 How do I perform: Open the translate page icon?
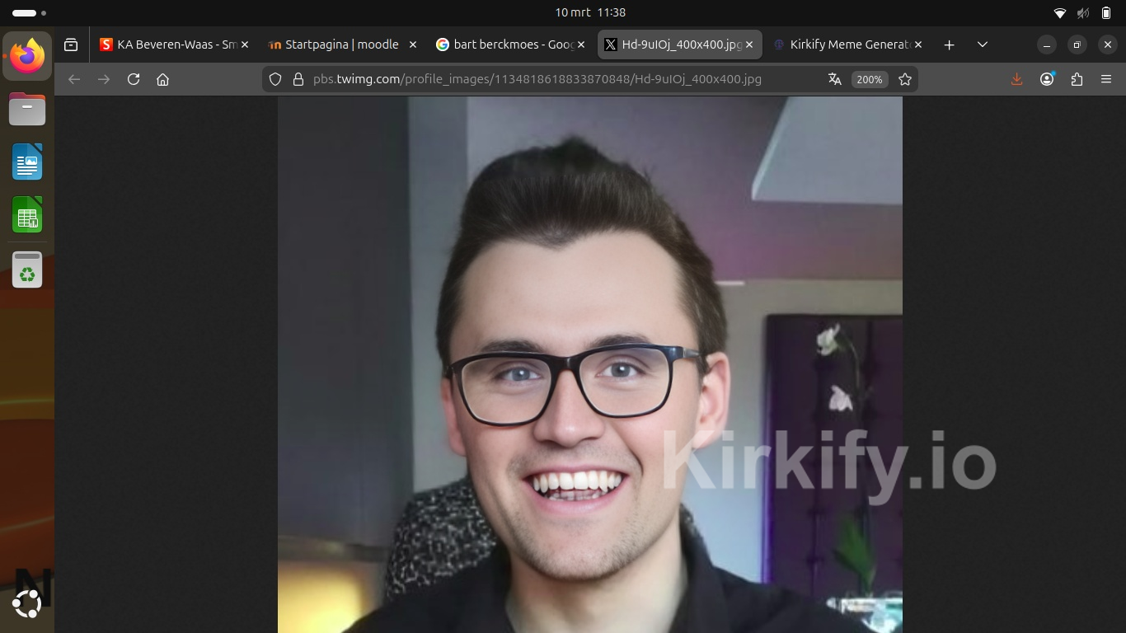pyautogui.click(x=835, y=79)
